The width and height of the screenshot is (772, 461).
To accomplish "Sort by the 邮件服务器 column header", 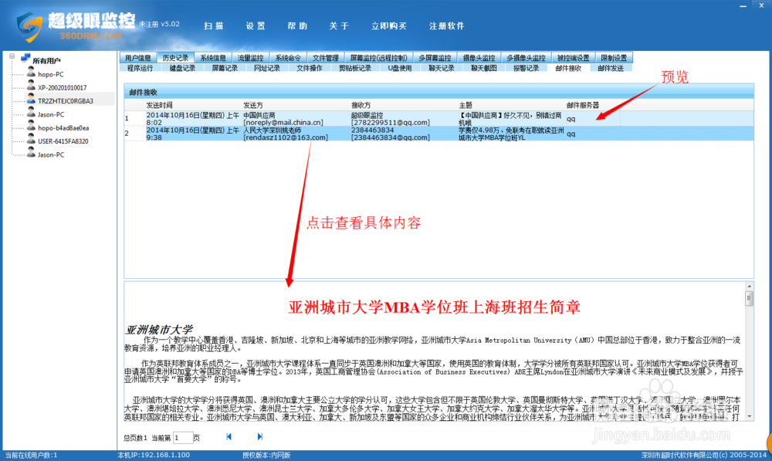I will 582,105.
